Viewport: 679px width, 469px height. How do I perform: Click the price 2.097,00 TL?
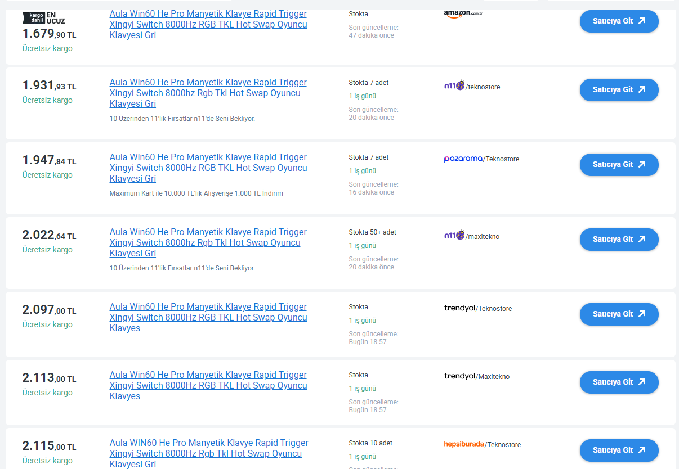pos(49,310)
